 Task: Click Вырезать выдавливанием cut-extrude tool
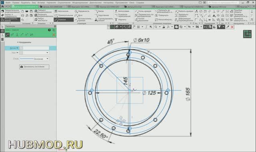44,15
